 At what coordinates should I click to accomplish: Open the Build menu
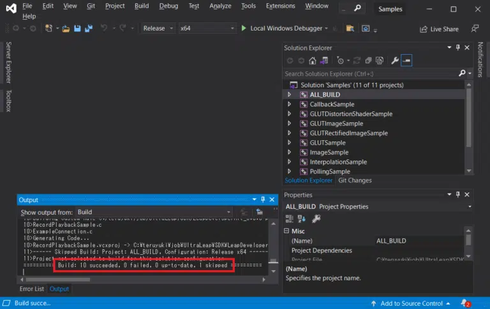[x=142, y=6]
